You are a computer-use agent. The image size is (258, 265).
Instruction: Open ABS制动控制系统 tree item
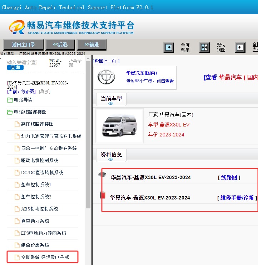pyautogui.click(x=39, y=209)
